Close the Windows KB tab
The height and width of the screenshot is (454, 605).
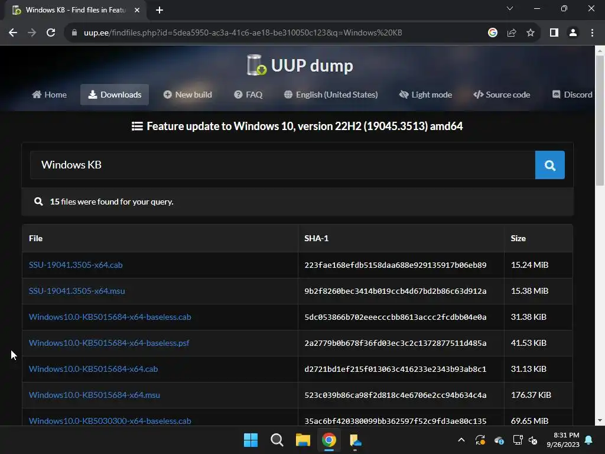[x=137, y=10]
